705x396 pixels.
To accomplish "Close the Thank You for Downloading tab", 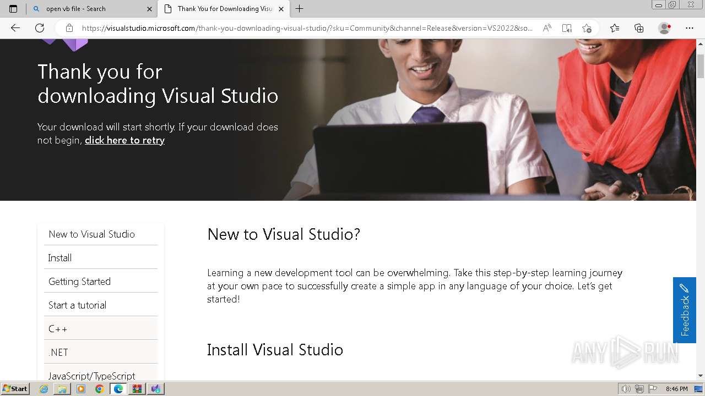I will pos(281,9).
